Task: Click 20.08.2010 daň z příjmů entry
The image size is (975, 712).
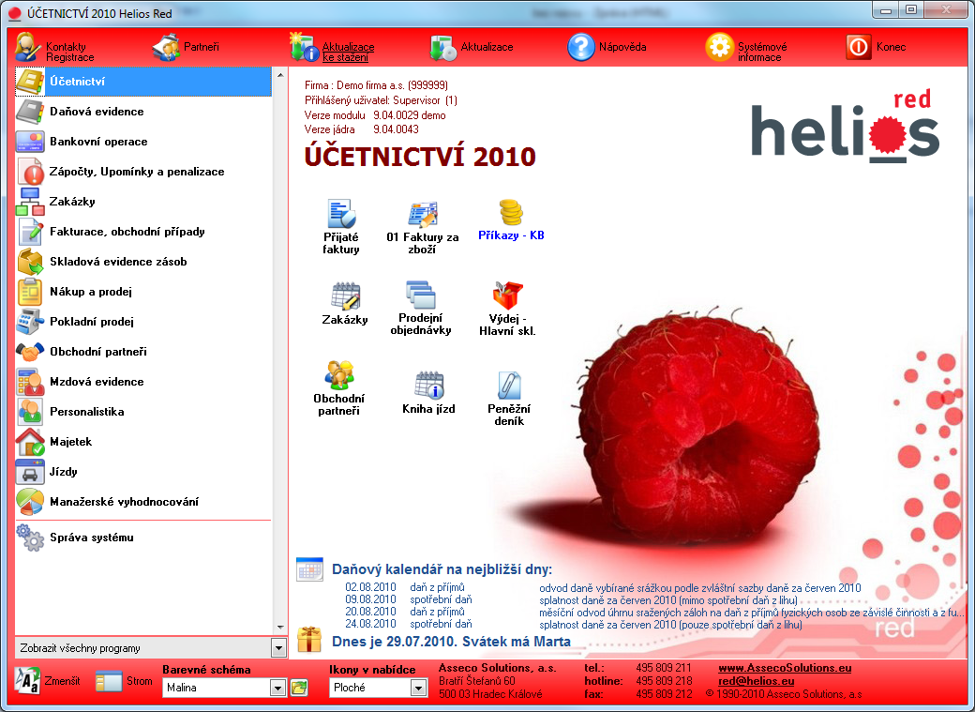Action: coord(653,612)
